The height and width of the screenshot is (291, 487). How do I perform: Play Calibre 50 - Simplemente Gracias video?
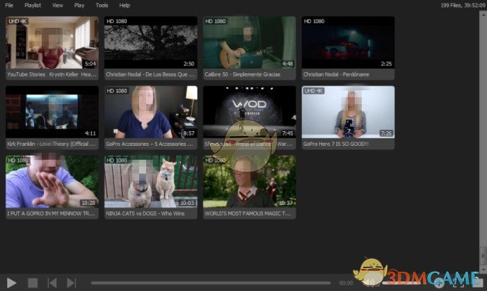(x=249, y=42)
